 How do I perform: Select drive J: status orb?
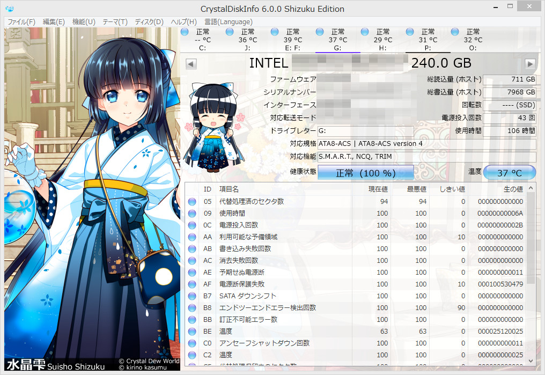pos(230,32)
